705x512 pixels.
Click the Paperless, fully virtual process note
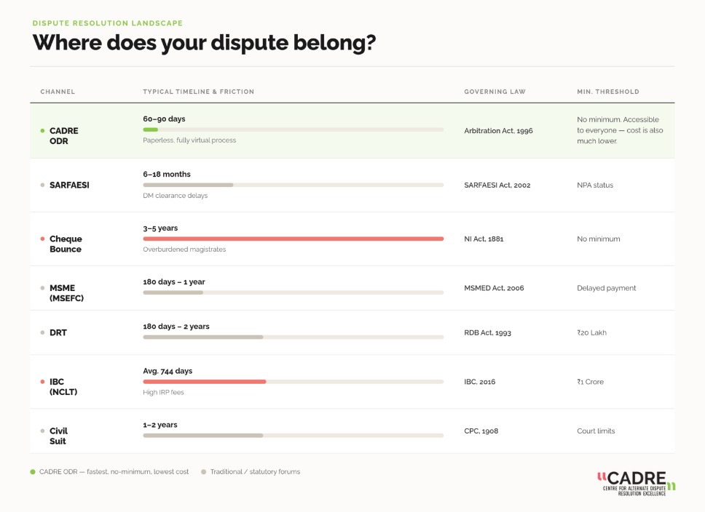pyautogui.click(x=189, y=140)
